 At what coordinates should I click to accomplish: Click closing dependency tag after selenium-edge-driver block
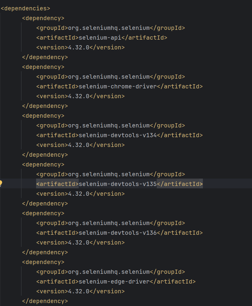(45, 301)
